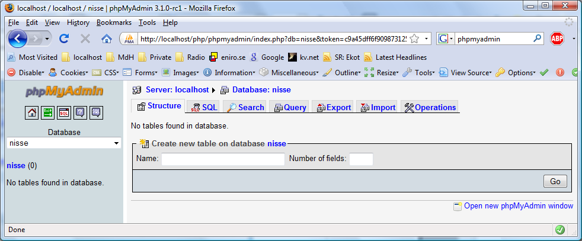
Task: Click the Adblock Plus ABP icon
Action: tap(557, 38)
